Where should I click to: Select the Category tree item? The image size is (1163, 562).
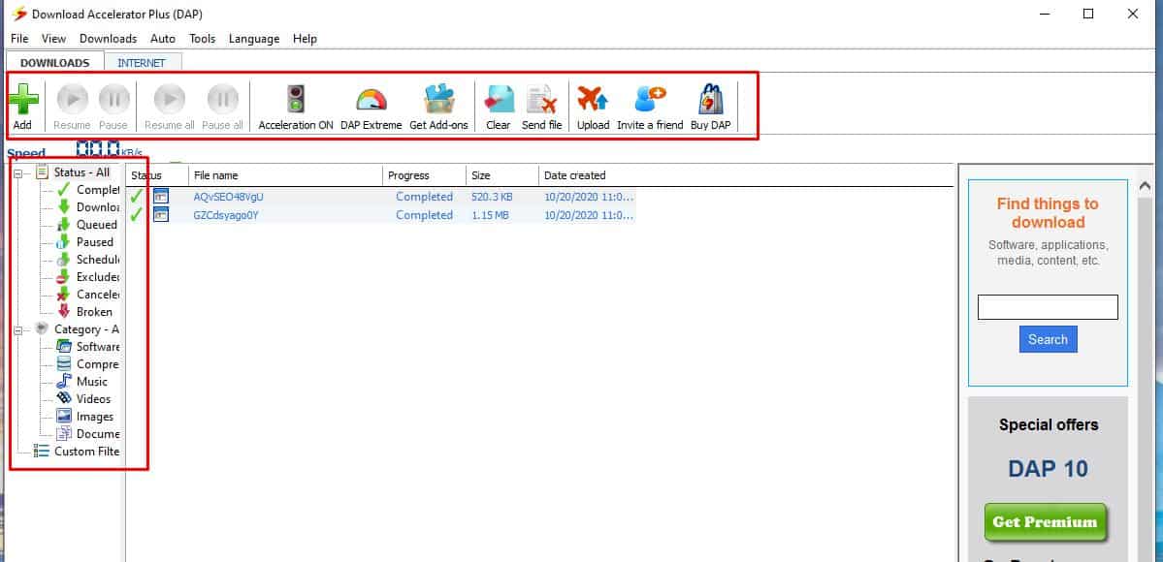coord(86,329)
